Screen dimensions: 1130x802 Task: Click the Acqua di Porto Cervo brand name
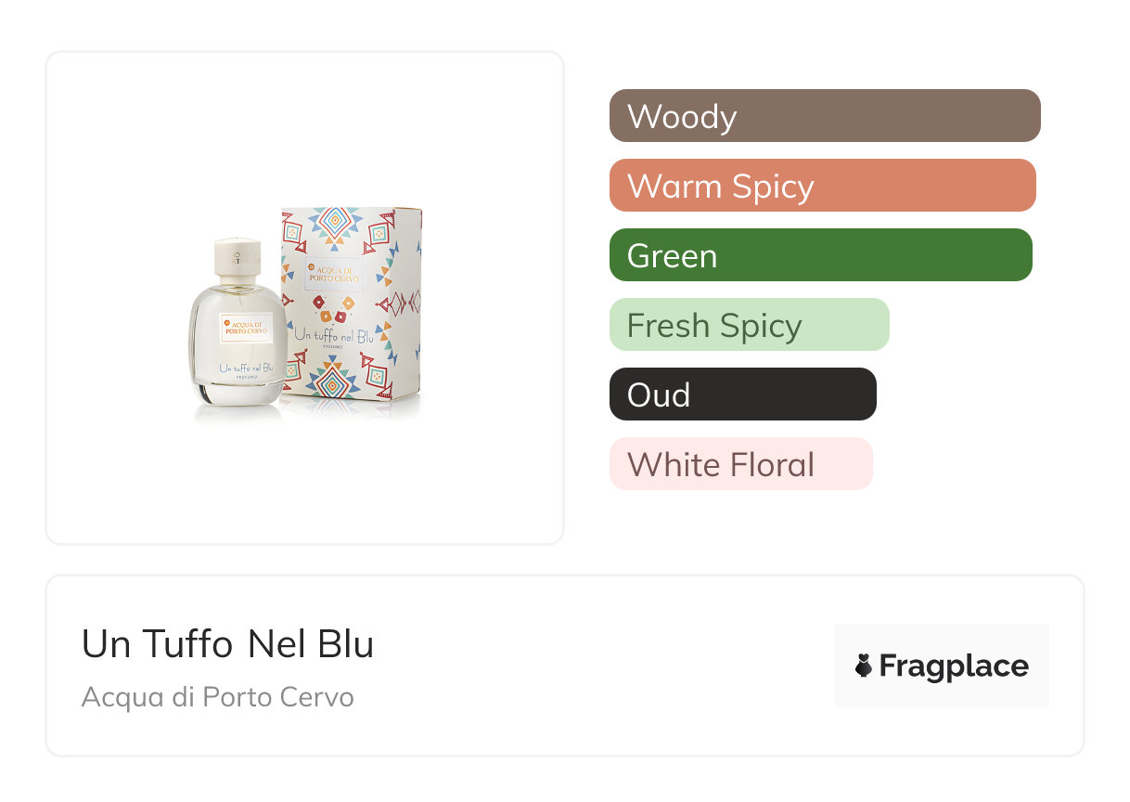(217, 697)
